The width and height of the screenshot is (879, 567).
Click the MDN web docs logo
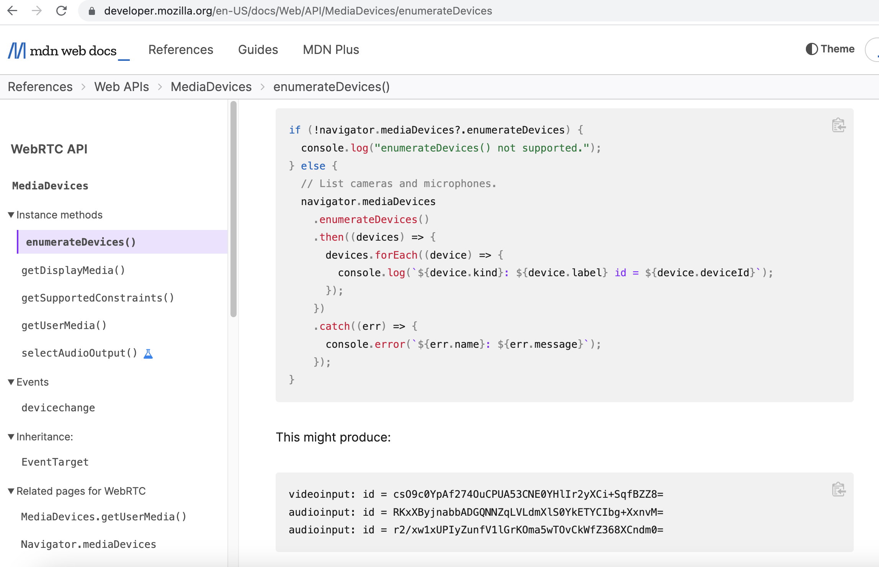62,50
